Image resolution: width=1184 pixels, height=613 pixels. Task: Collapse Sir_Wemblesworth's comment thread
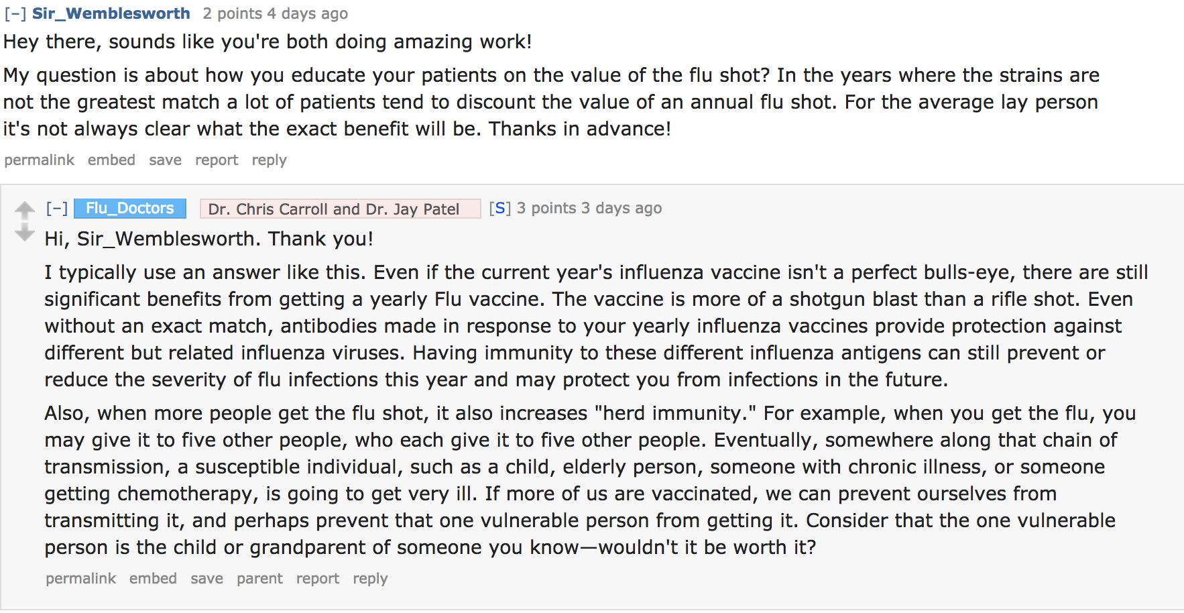pyautogui.click(x=15, y=13)
